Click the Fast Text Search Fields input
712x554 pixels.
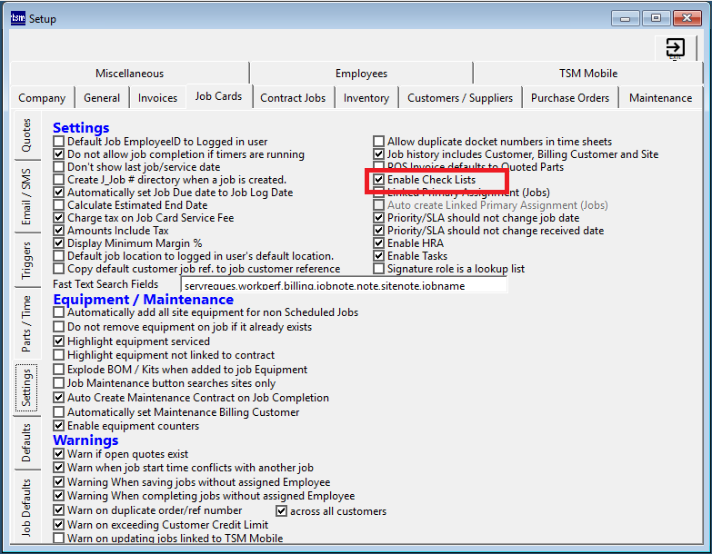pos(344,285)
